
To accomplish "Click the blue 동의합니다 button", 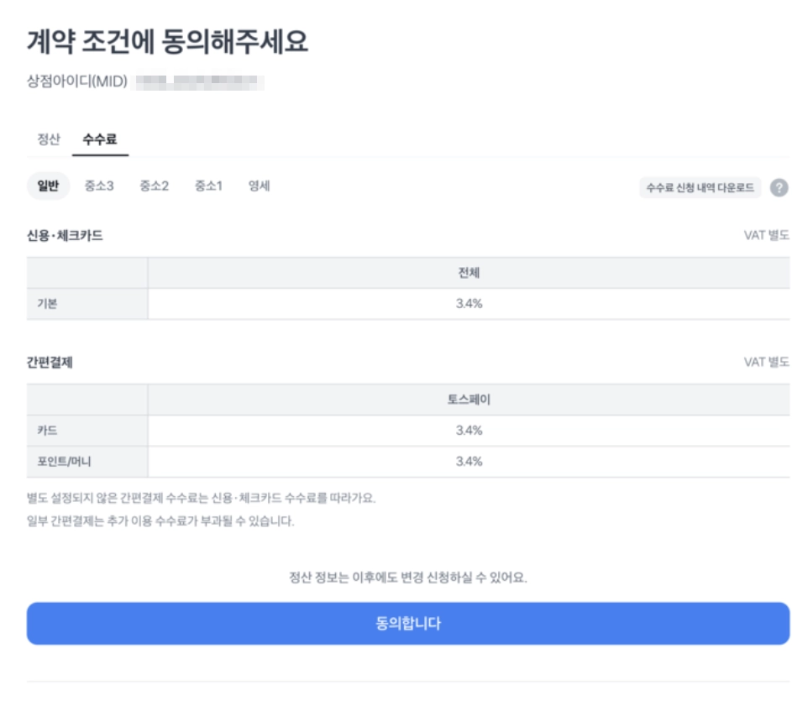I will (x=408, y=623).
